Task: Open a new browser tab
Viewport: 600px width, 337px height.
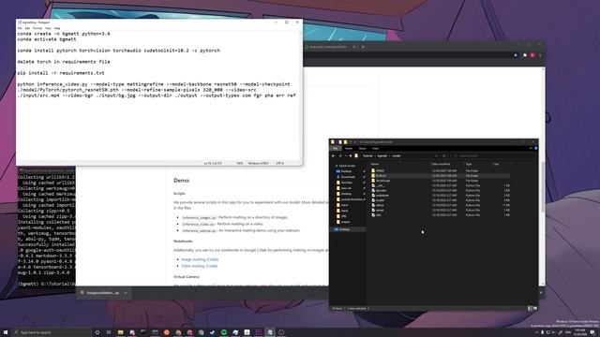Action: (x=363, y=47)
